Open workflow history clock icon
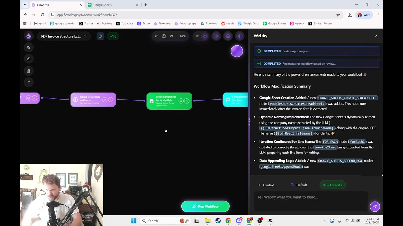The image size is (403, 226). click(x=216, y=36)
